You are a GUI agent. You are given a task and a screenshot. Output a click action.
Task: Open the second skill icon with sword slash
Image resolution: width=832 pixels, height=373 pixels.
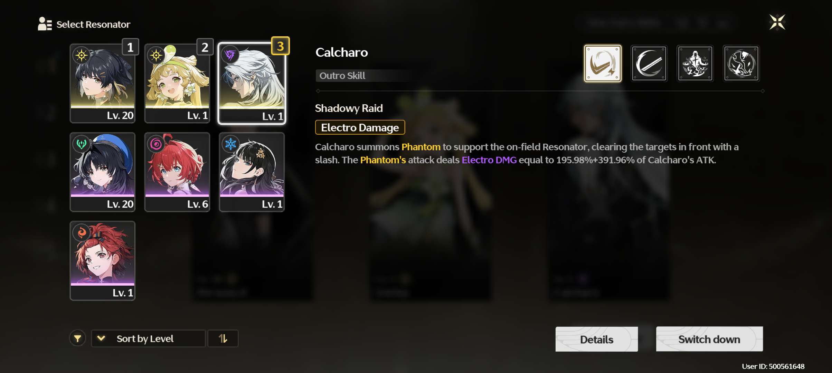pyautogui.click(x=649, y=63)
